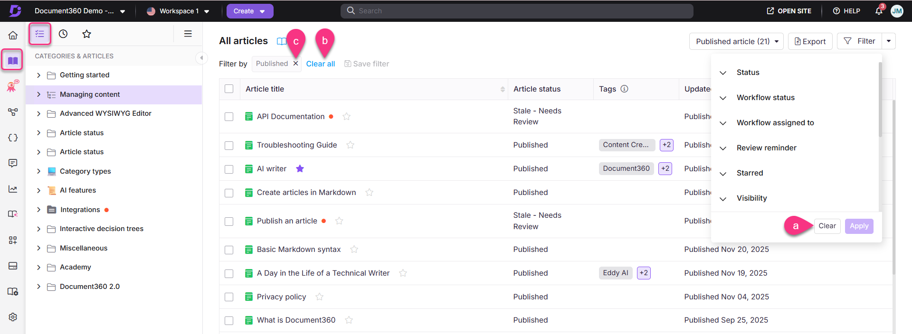
Task: Expand the Advanced WYSIWYG Editor category
Action: click(39, 113)
